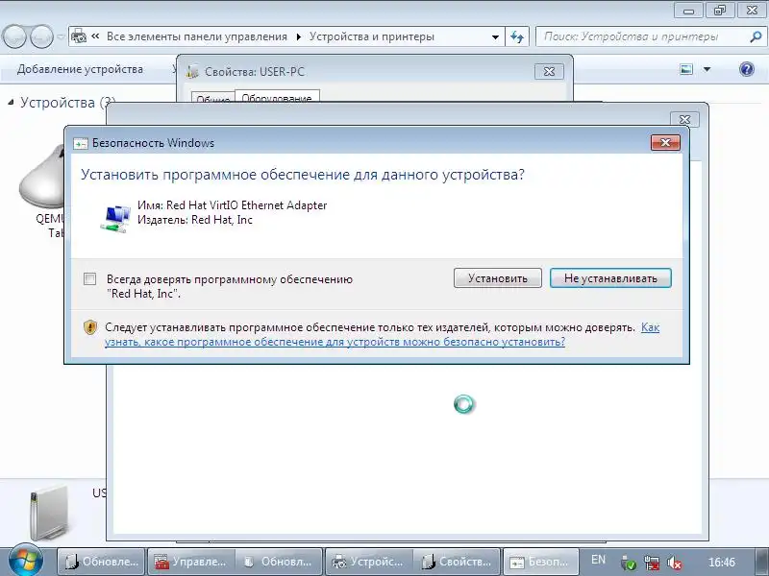Refresh the Устройства и принтеры view
This screenshot has height=576, width=769.
[517, 36]
